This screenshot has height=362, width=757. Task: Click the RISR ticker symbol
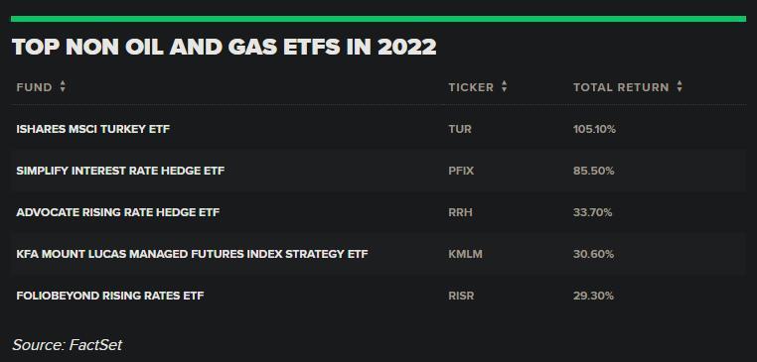click(461, 295)
